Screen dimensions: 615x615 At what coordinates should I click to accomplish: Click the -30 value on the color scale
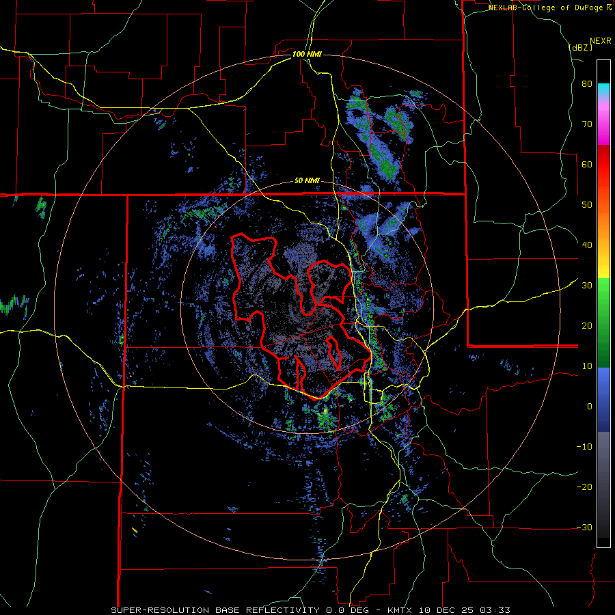point(584,527)
